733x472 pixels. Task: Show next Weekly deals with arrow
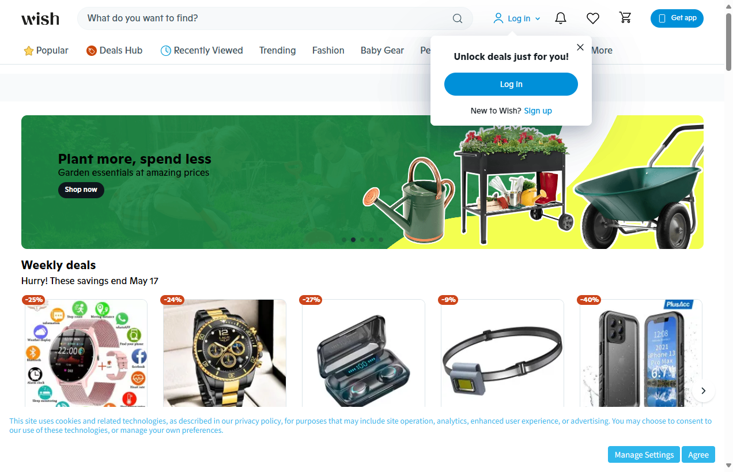click(x=703, y=391)
